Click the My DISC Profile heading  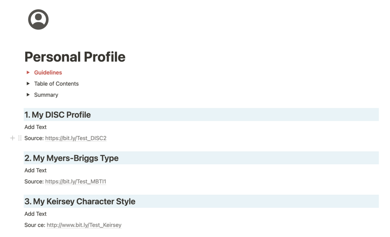click(x=57, y=115)
